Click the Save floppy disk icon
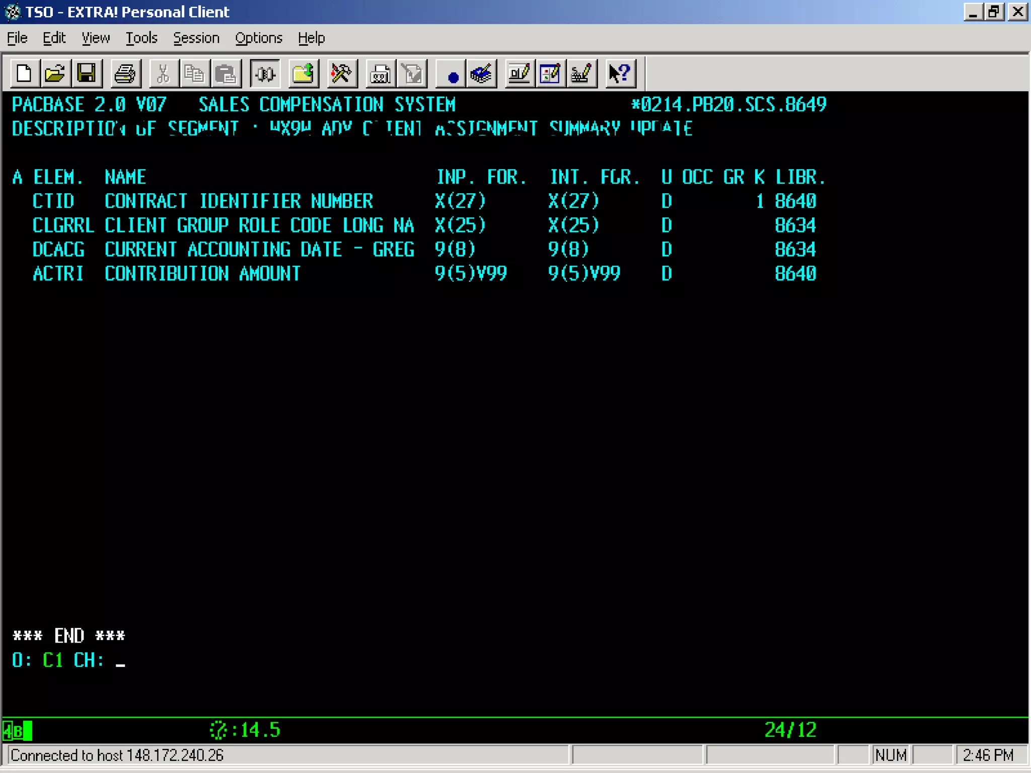 pos(87,74)
